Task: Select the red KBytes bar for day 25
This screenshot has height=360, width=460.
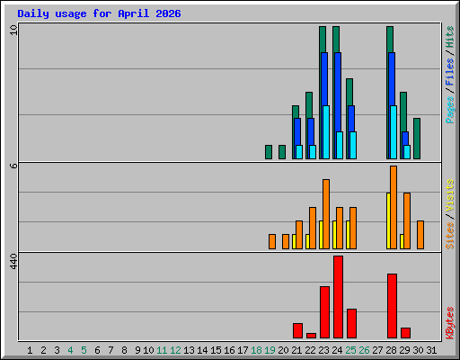Action: pyautogui.click(x=351, y=323)
